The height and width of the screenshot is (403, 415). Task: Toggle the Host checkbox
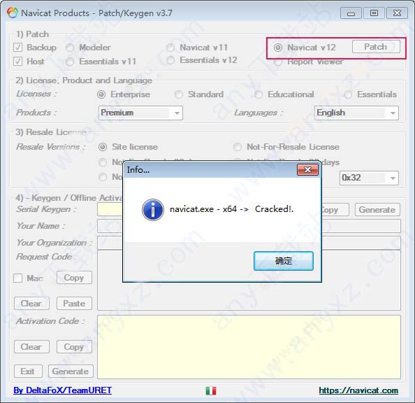click(17, 62)
